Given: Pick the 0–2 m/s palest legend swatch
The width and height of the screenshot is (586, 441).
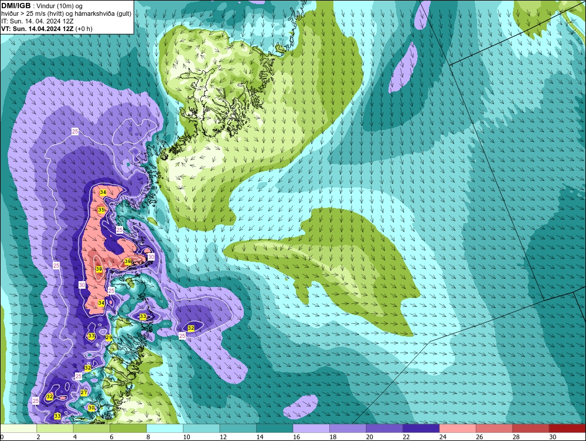Looking at the screenshot, I should [x=18, y=428].
